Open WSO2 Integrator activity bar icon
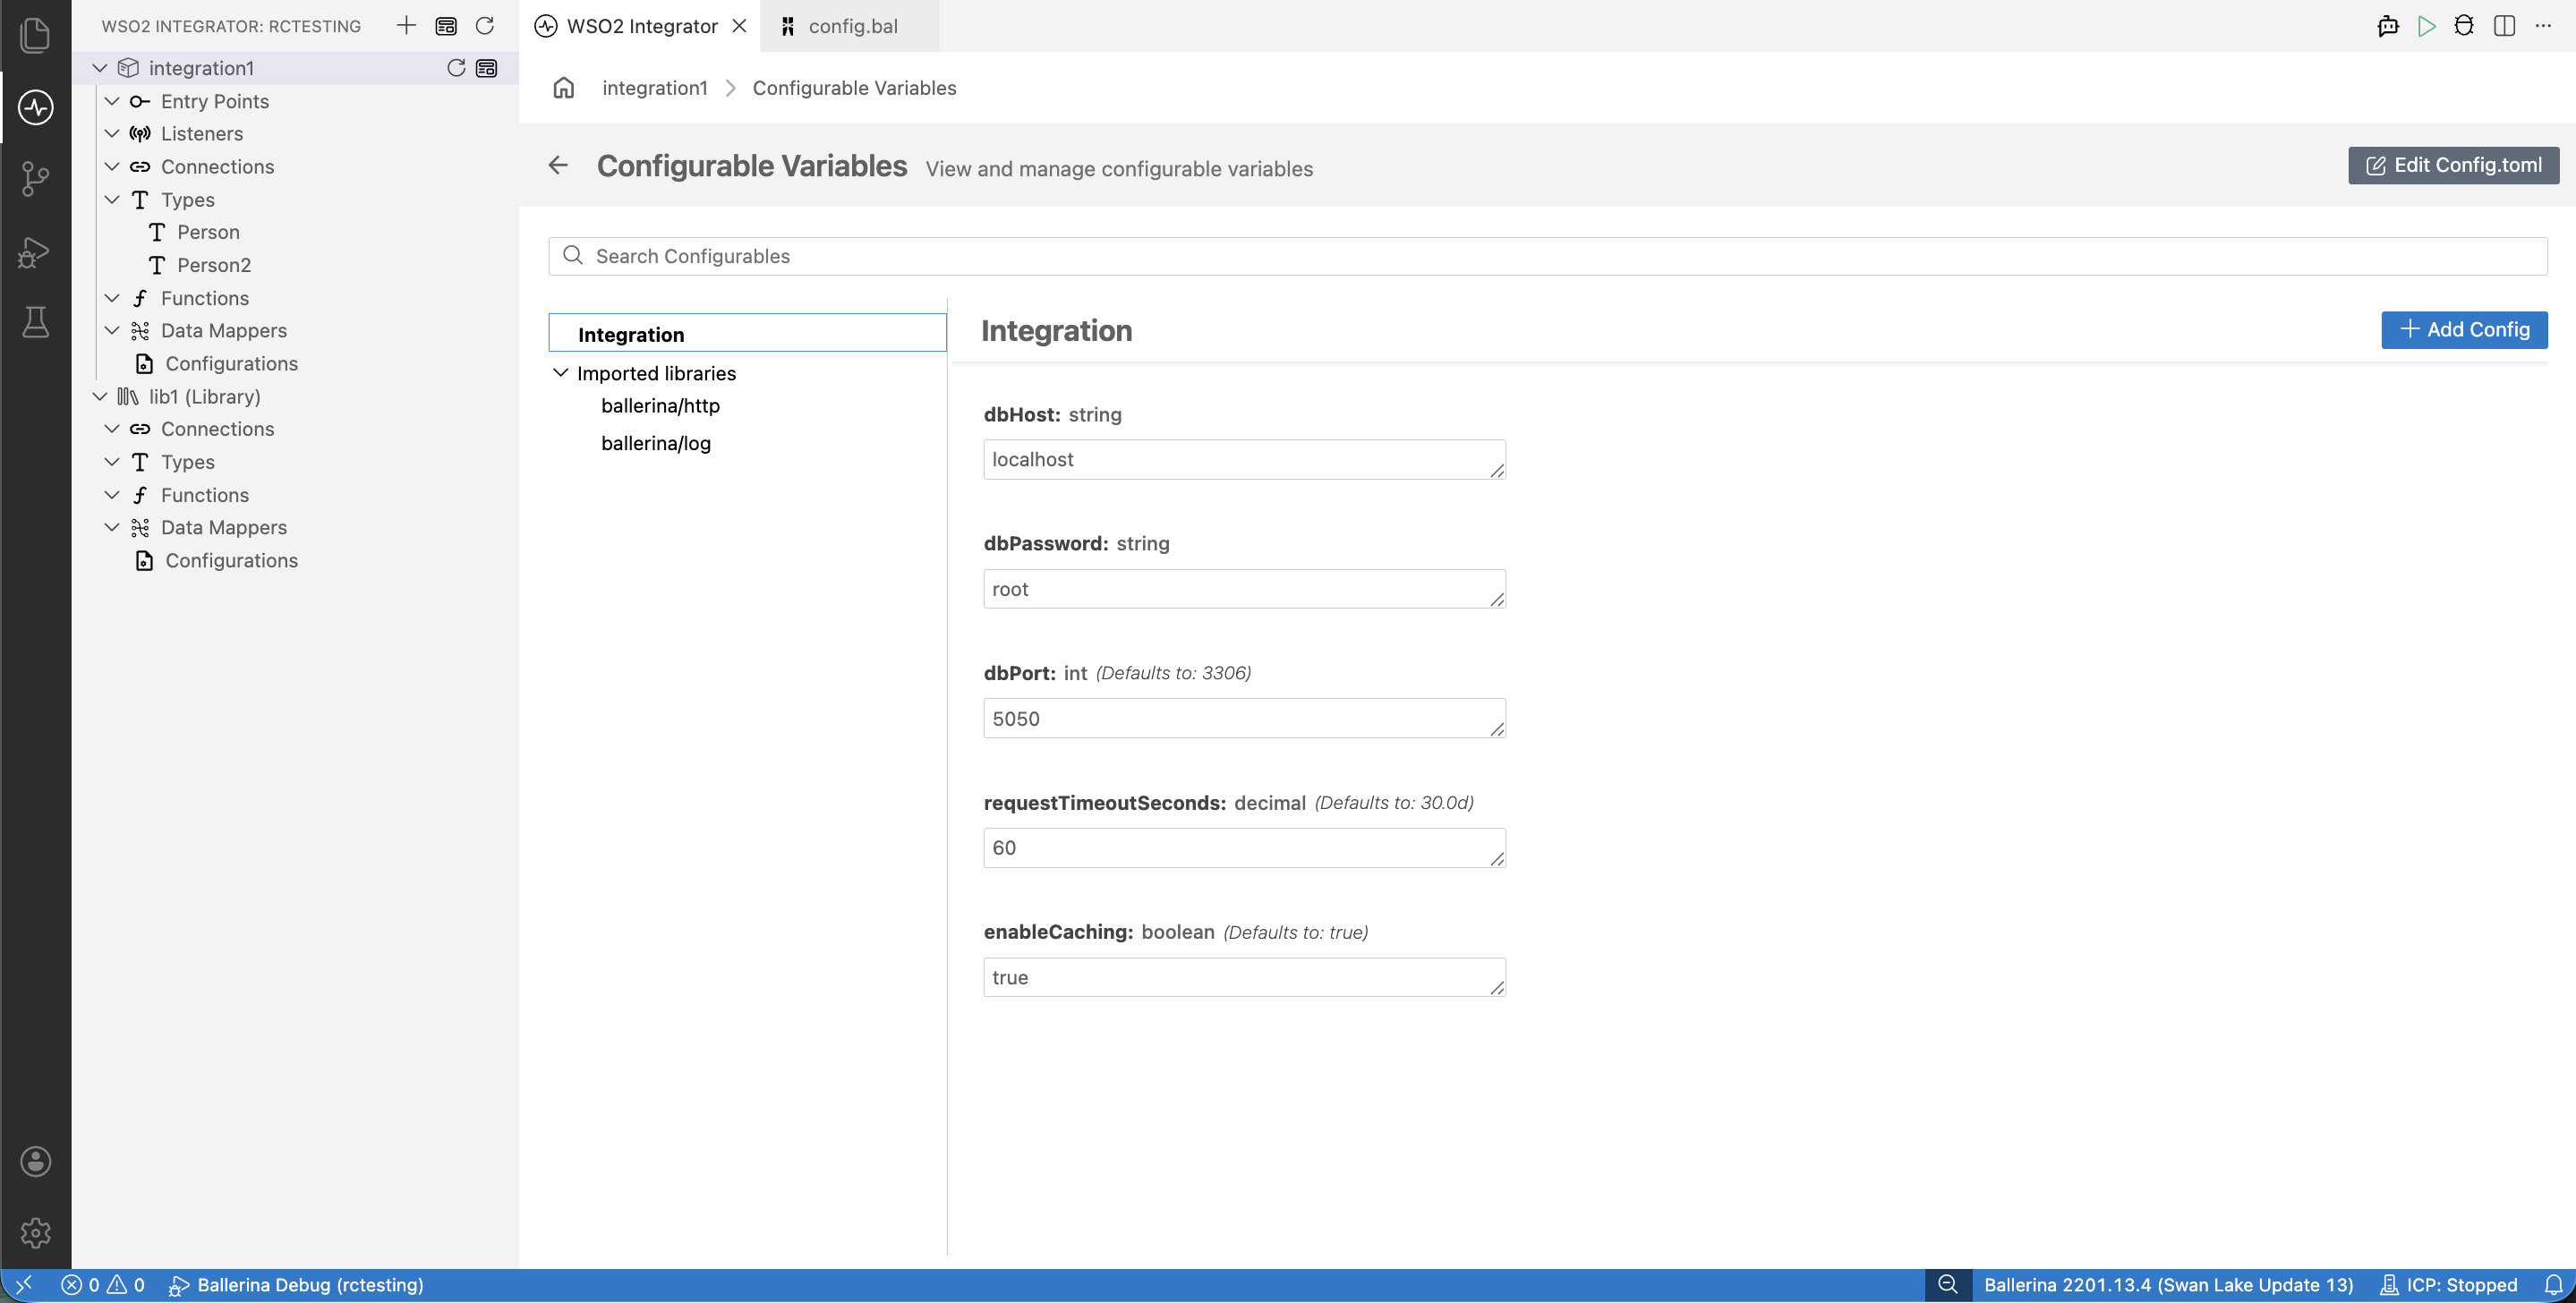 pos(35,107)
